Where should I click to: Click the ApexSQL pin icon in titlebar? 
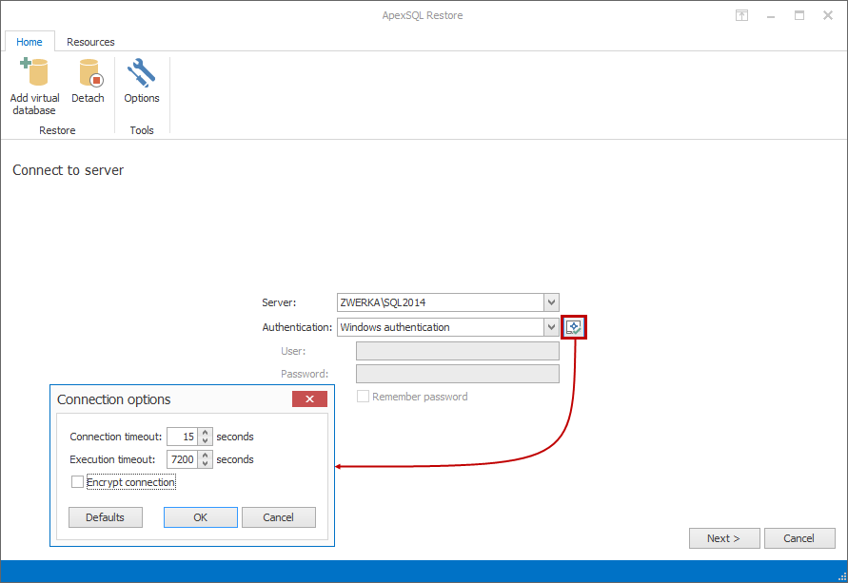click(x=741, y=15)
